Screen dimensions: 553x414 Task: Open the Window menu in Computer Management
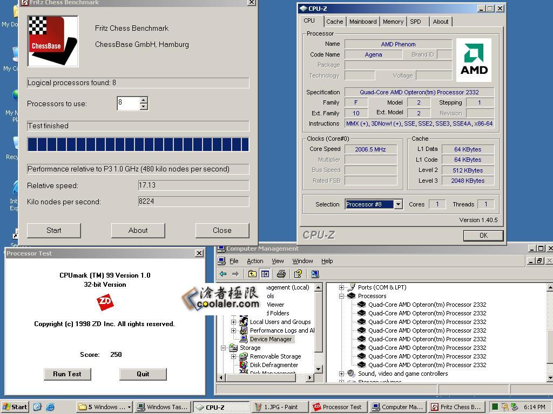(x=302, y=261)
